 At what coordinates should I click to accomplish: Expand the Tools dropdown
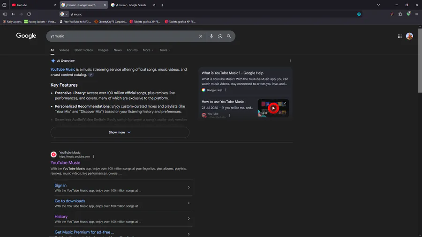point(165,50)
